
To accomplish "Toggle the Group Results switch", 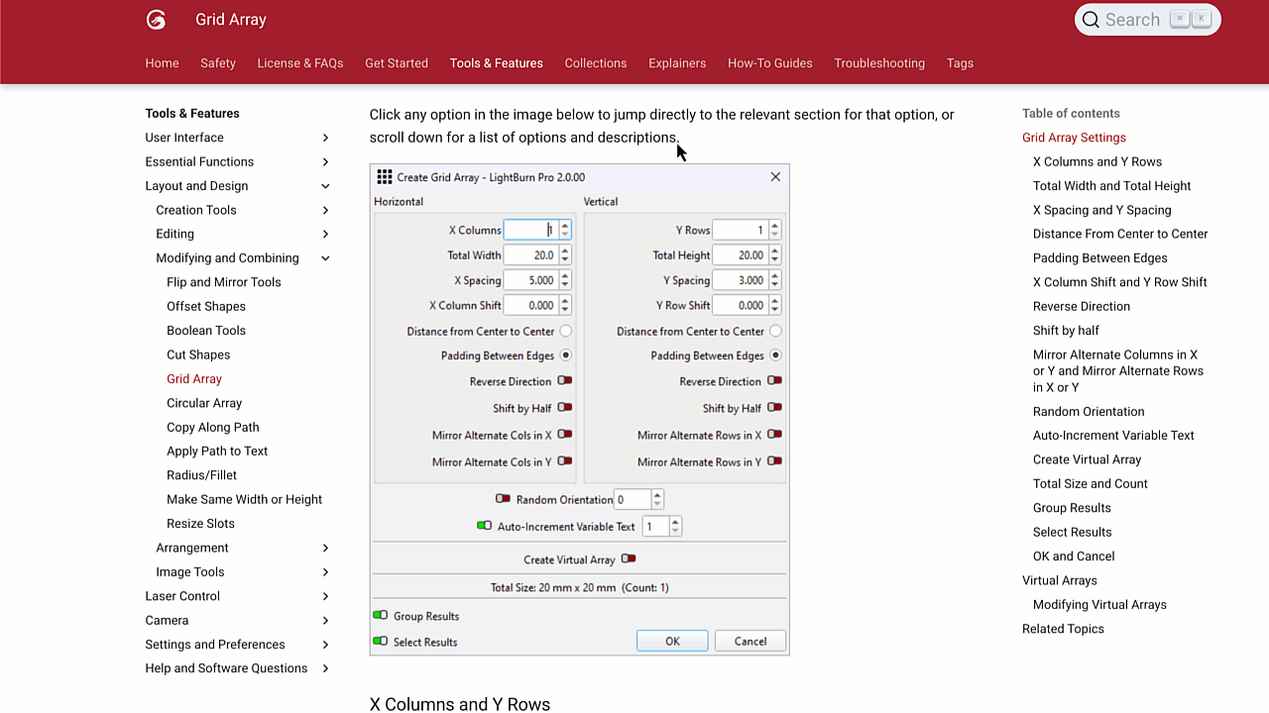I will pos(381,616).
